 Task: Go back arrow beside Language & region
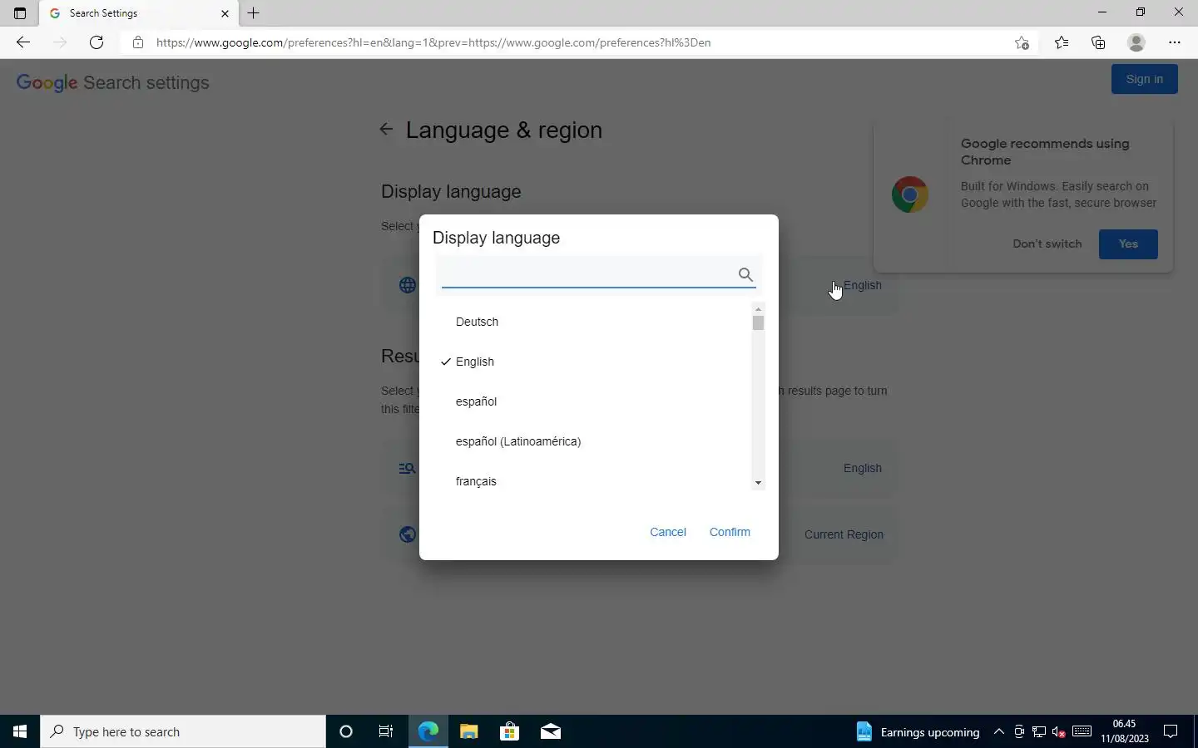[386, 129]
